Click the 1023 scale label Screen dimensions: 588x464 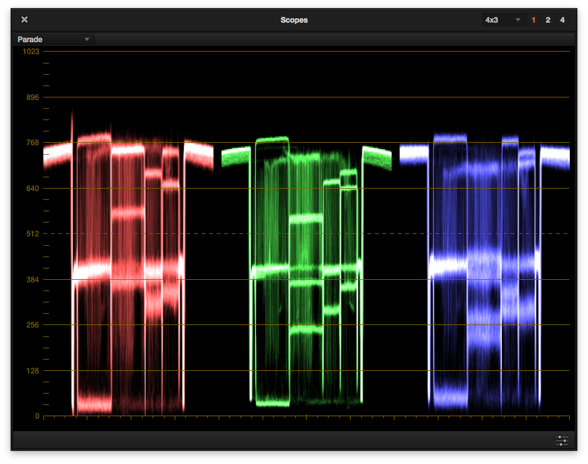coord(31,52)
